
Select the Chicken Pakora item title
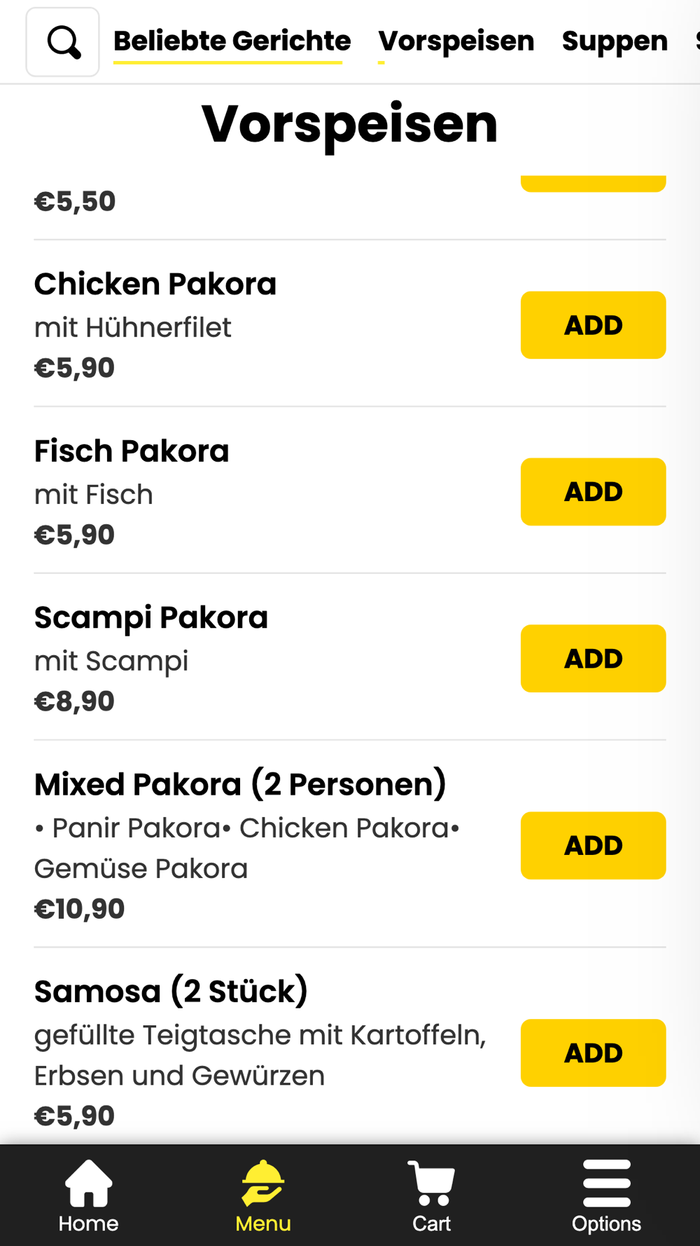pyautogui.click(x=155, y=284)
